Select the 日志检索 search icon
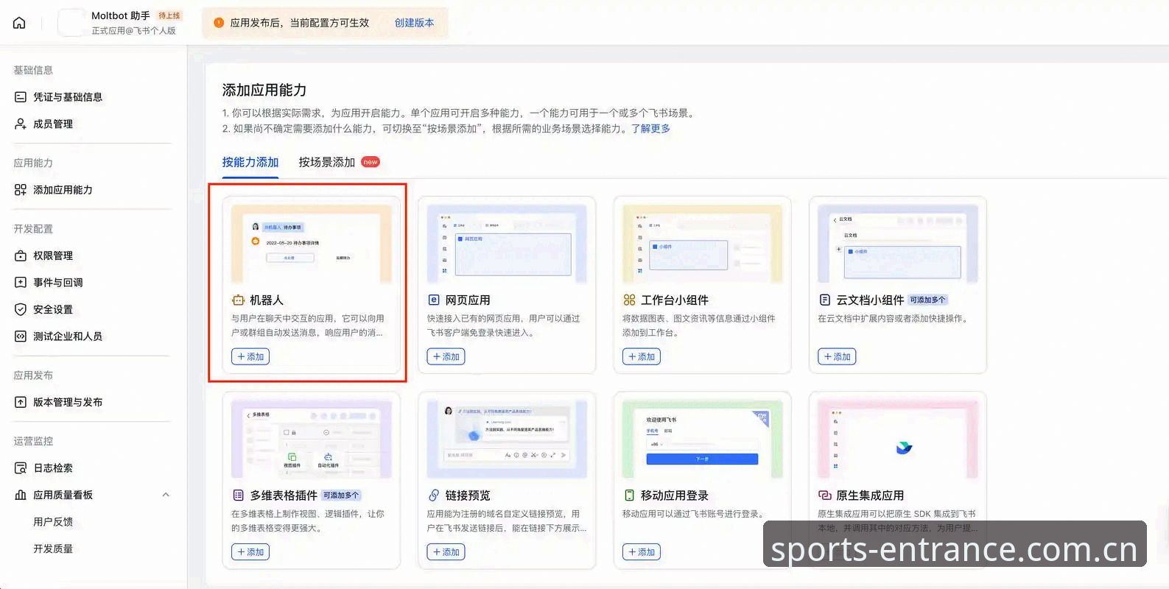Image resolution: width=1169 pixels, height=589 pixels. [x=21, y=468]
